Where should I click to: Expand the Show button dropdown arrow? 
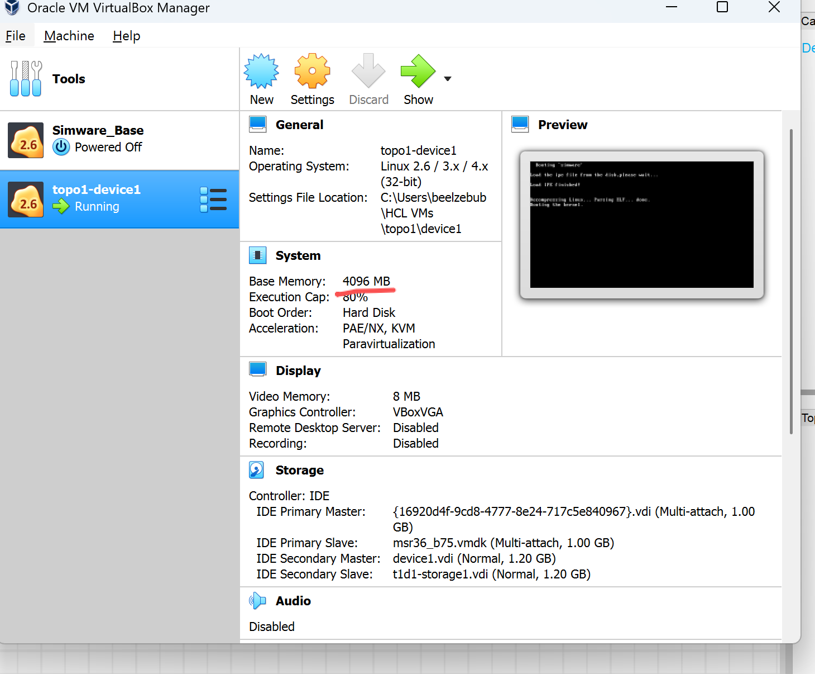448,79
